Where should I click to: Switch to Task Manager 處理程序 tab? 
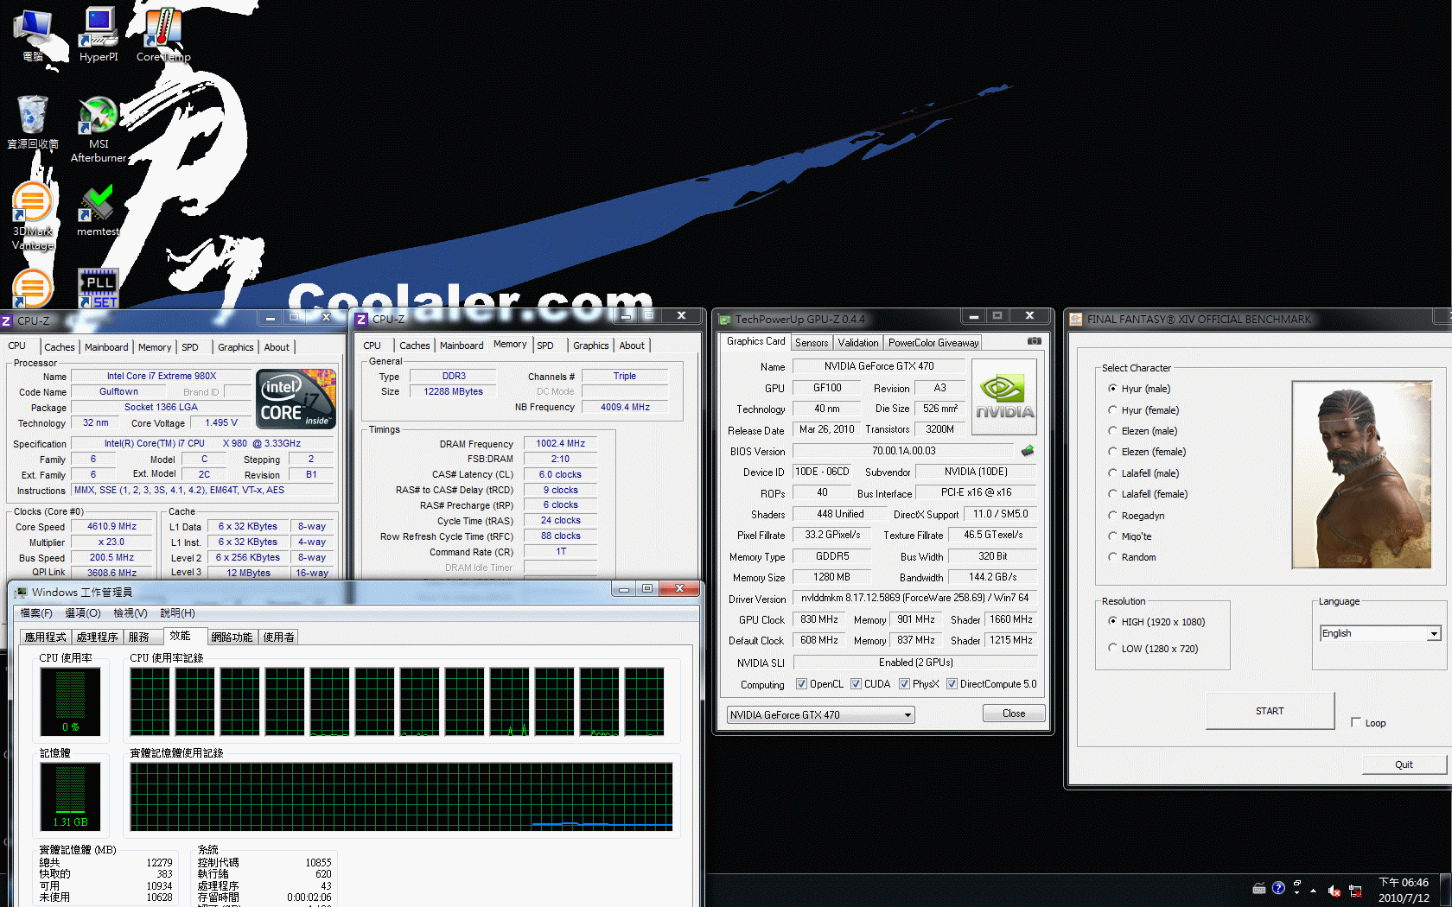point(97,637)
